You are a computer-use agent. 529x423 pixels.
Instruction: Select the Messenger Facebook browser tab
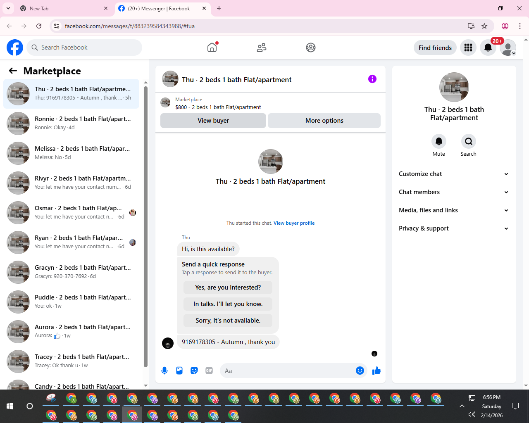click(162, 8)
